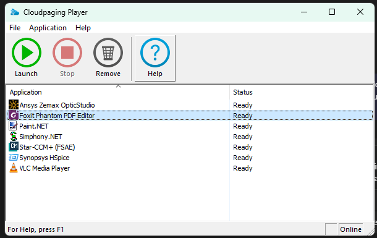Click the Star-CCM+ (FSAE) CM icon
The height and width of the screenshot is (238, 377).
(14, 147)
